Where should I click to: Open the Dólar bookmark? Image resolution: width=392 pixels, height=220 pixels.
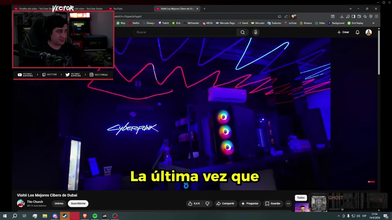(x=320, y=23)
